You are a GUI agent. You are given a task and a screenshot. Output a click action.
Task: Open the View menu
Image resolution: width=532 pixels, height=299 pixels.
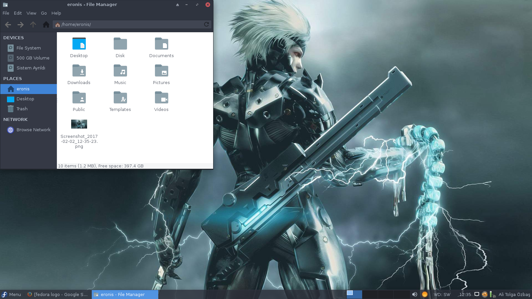coord(32,13)
